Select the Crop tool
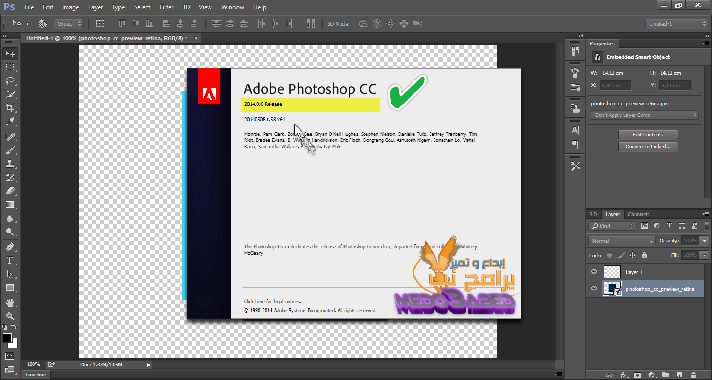Image resolution: width=712 pixels, height=380 pixels. (x=10, y=108)
